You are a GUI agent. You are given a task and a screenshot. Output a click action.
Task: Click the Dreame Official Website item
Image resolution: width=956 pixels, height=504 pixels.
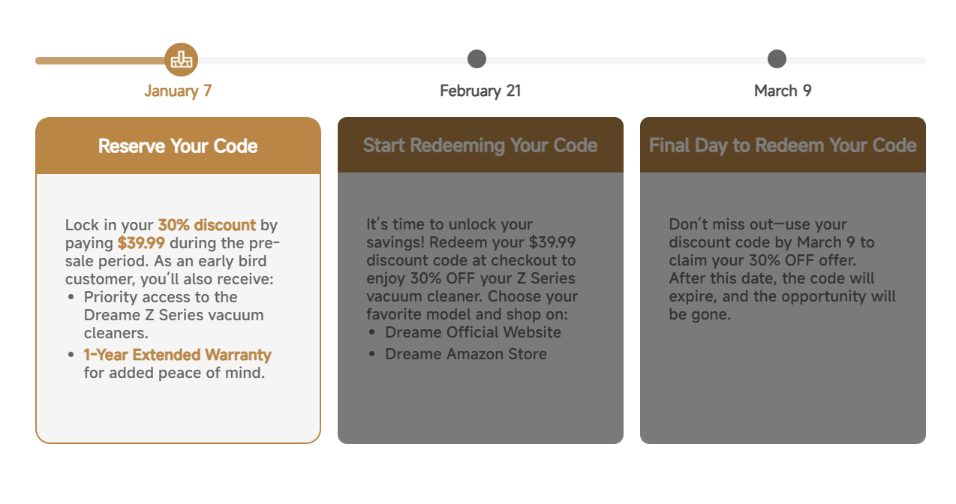[x=473, y=332]
